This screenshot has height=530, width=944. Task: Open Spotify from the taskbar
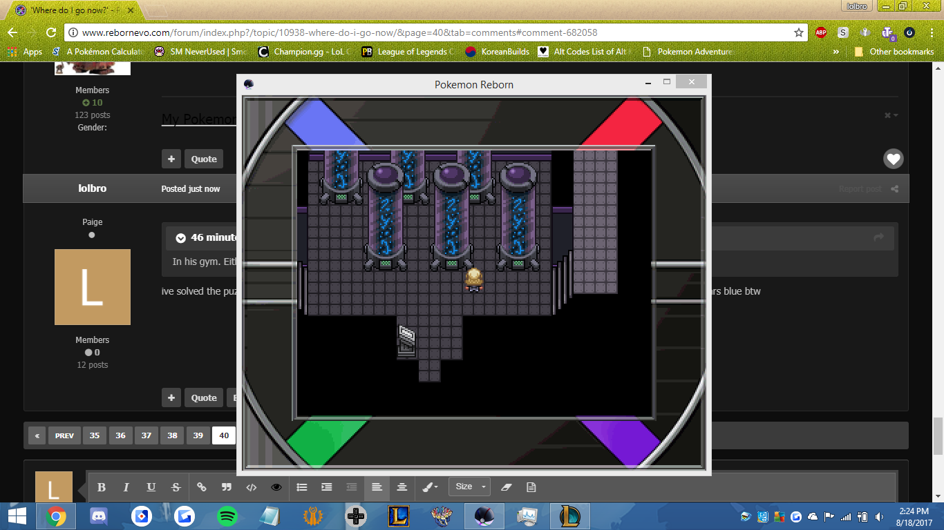(x=227, y=516)
